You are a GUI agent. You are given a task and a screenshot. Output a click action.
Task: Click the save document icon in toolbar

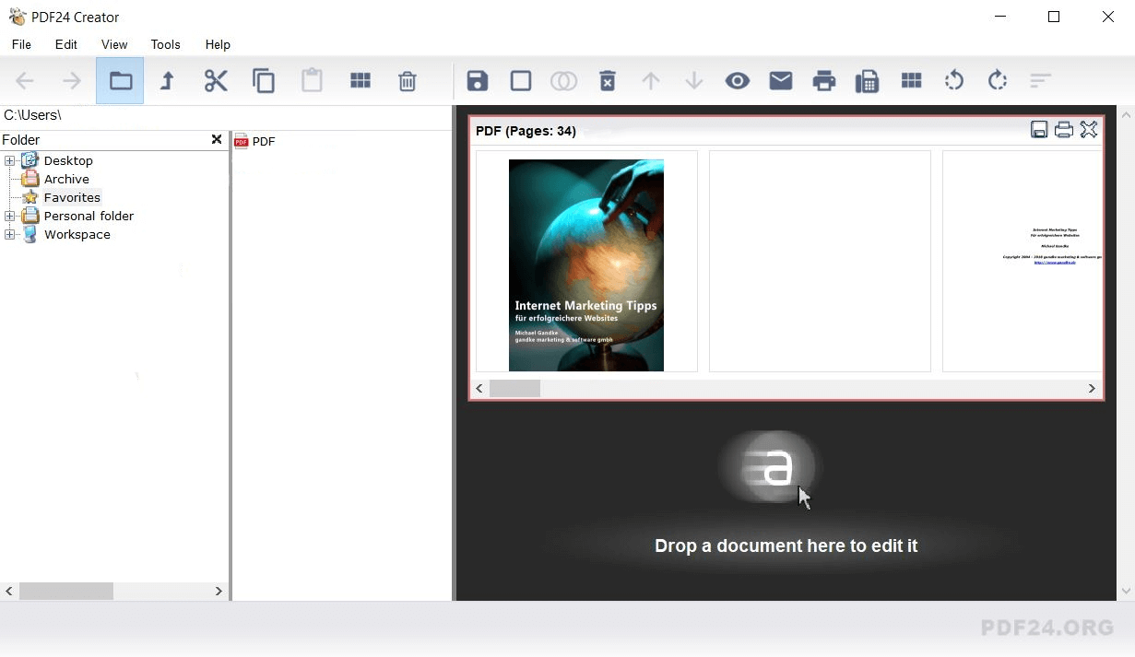477,81
